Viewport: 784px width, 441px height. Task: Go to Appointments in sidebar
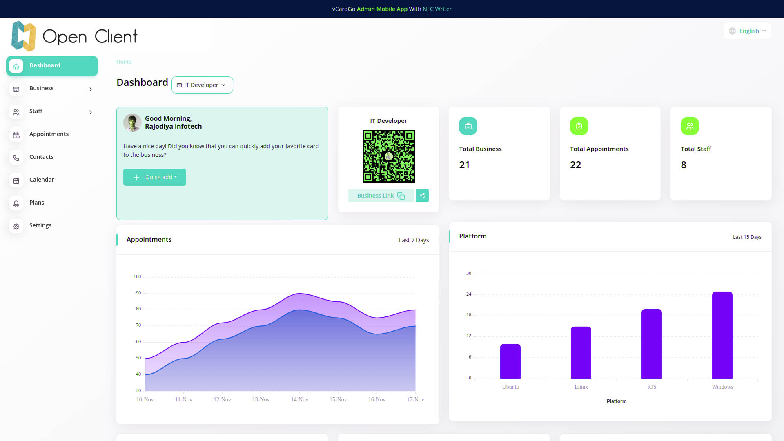[x=49, y=134]
